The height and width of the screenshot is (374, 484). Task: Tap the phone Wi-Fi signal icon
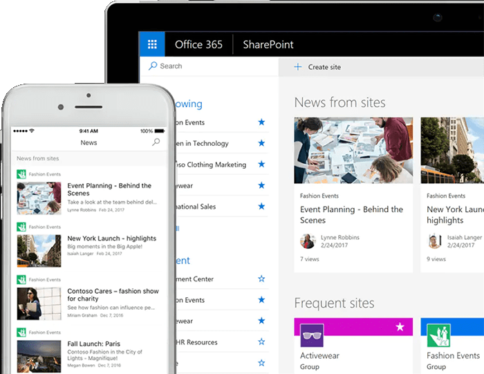(x=32, y=131)
